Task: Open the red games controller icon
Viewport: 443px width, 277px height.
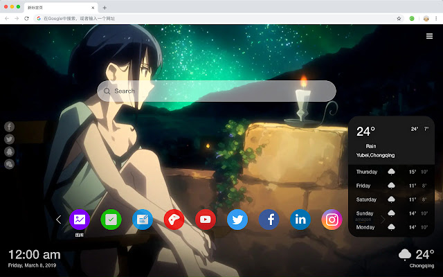Action: 174,220
